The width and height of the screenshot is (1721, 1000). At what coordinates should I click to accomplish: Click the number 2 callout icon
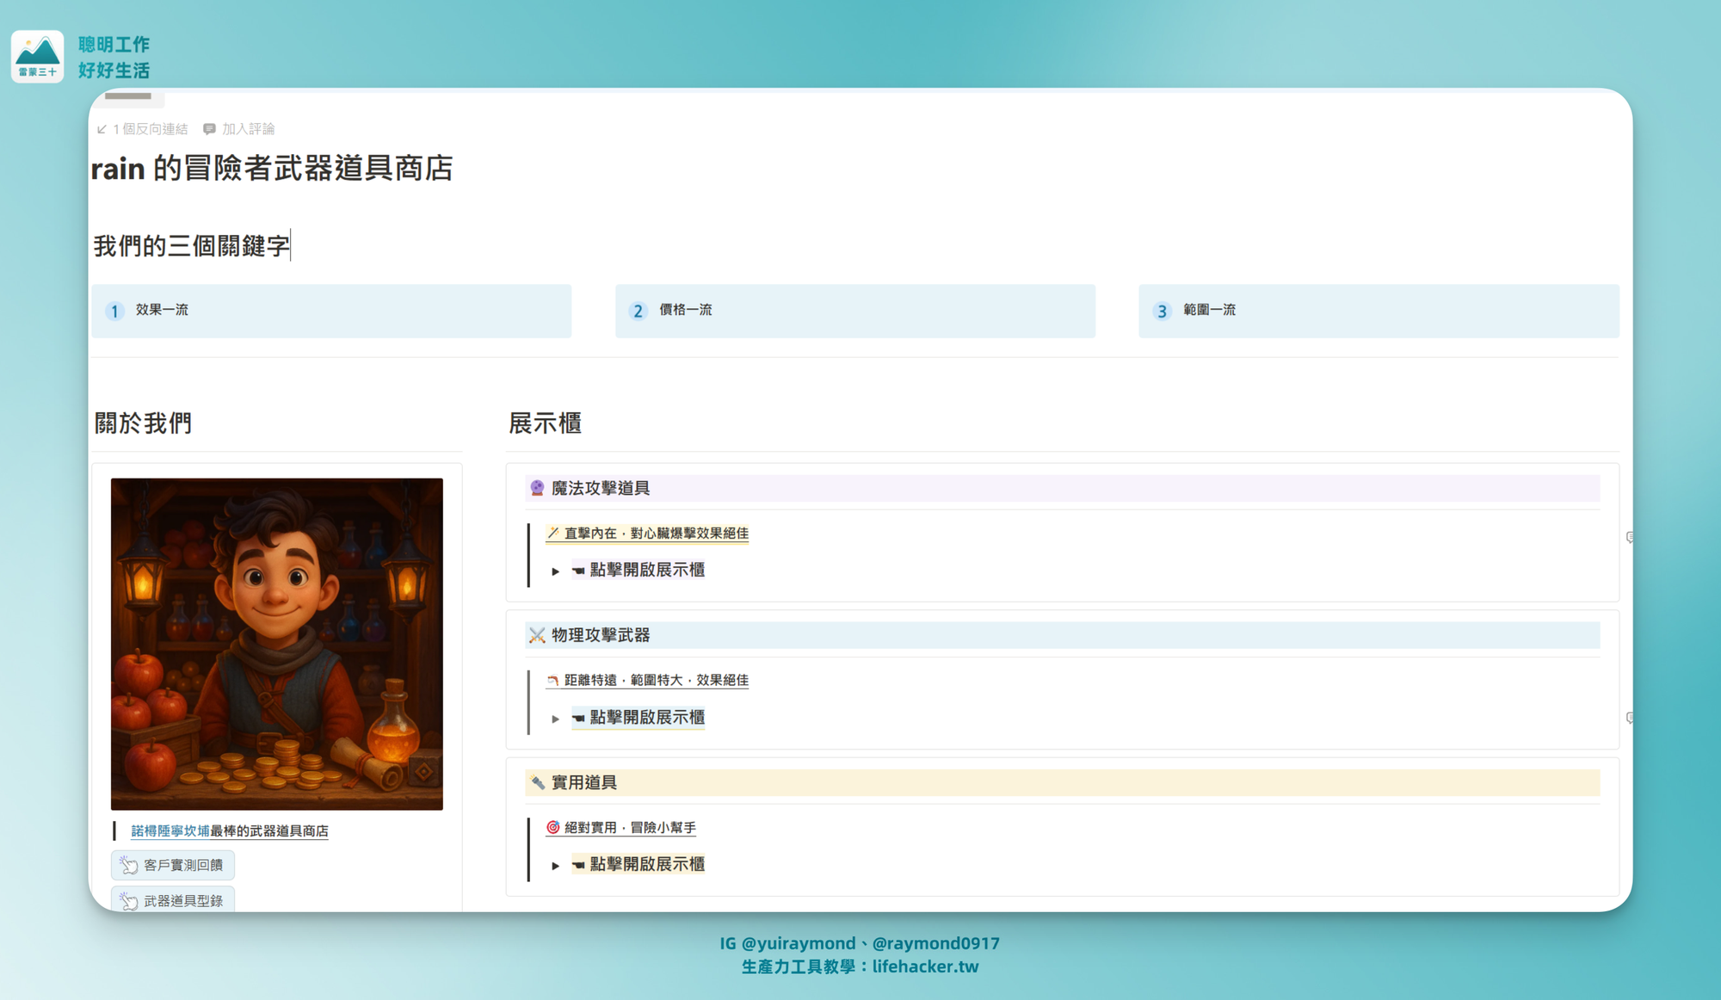coord(638,311)
